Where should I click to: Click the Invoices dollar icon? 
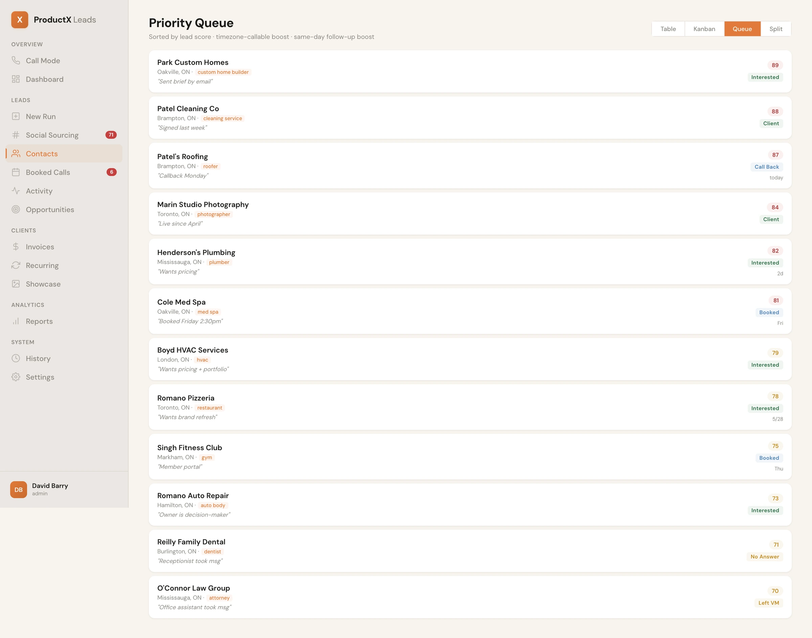pyautogui.click(x=16, y=246)
